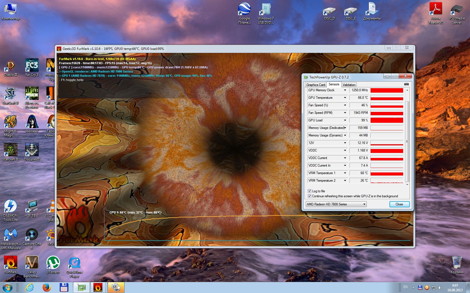Open the DISC_D drive shortcut
The image size is (470, 293).
tap(329, 13)
